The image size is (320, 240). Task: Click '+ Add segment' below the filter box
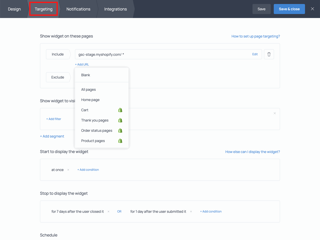coord(52,136)
